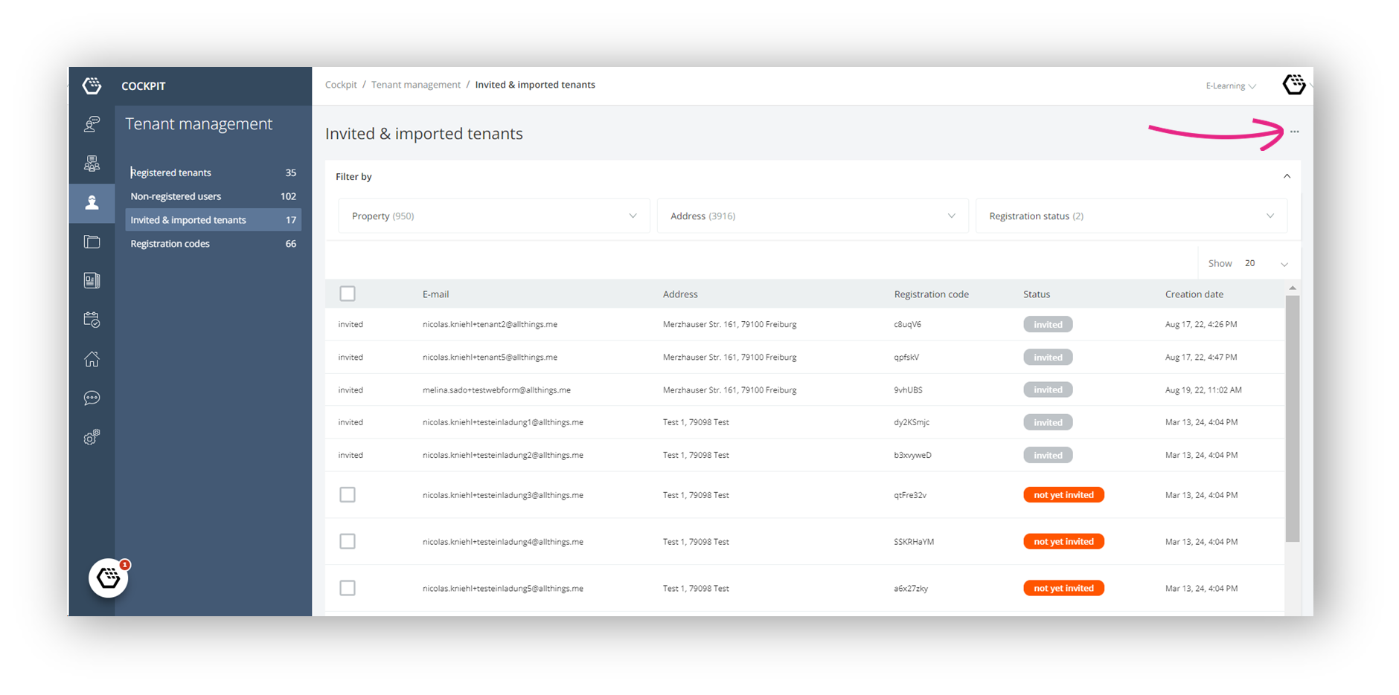Click the invited status badge for code qpfskV
This screenshot has width=1399, height=695.
tap(1048, 357)
